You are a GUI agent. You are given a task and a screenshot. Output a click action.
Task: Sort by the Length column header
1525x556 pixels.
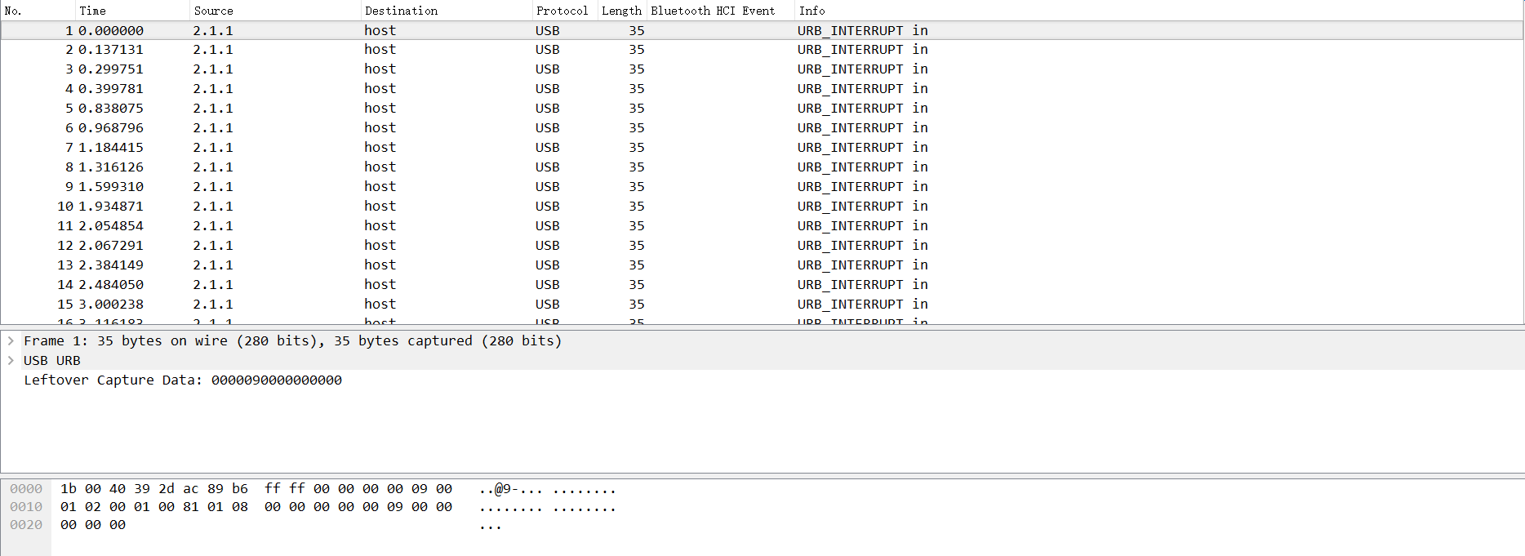[621, 11]
